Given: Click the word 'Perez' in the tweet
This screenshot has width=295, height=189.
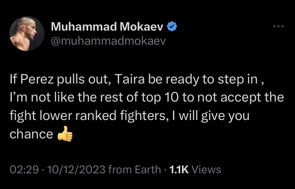Looking at the screenshot, I should [x=37, y=79].
